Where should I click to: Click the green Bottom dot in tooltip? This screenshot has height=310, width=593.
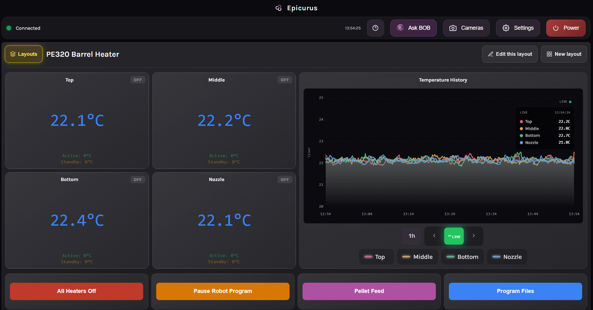(521, 135)
